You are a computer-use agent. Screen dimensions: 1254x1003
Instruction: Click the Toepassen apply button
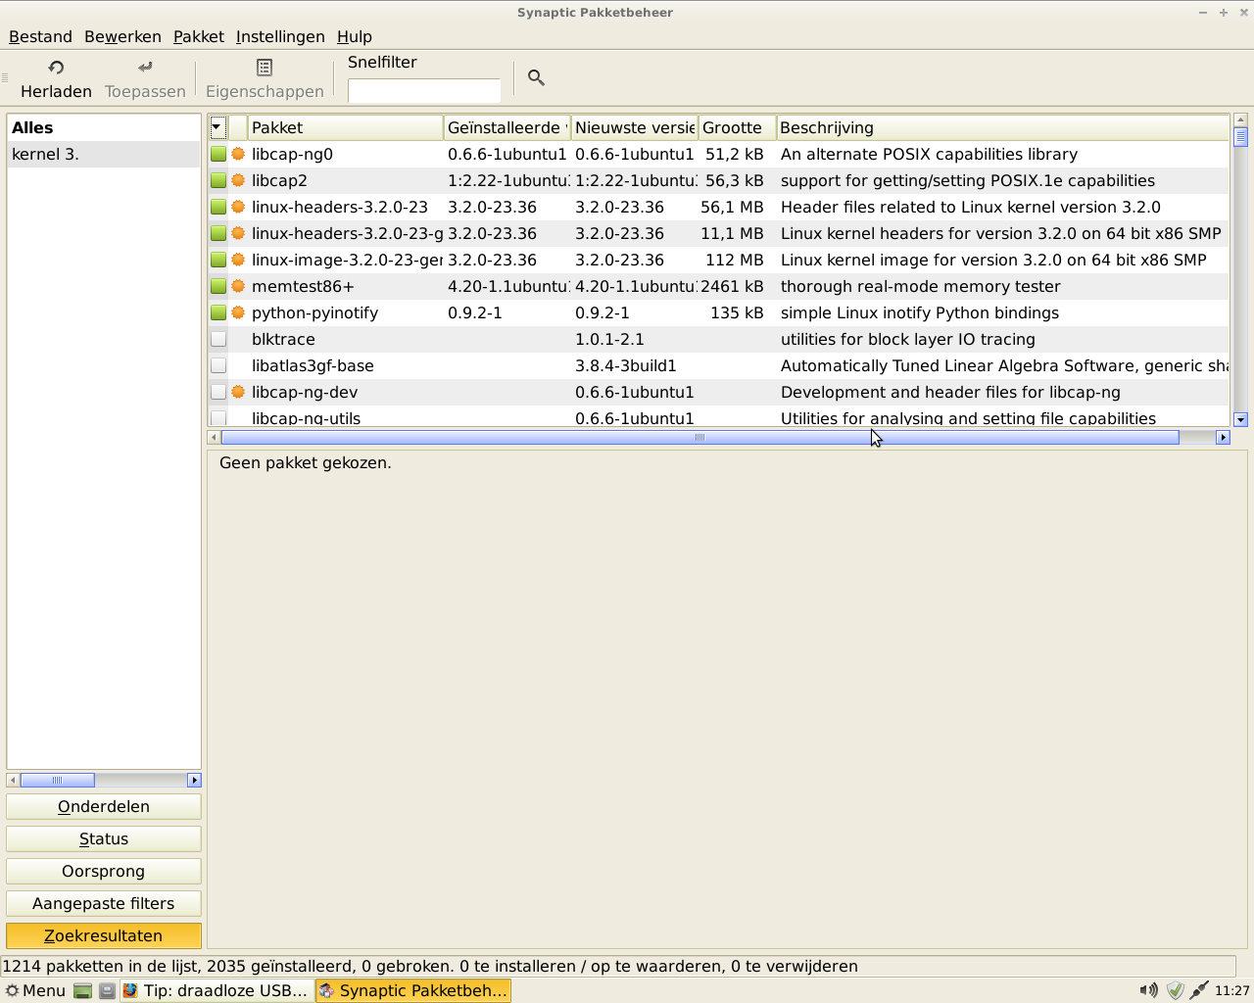pos(145,78)
